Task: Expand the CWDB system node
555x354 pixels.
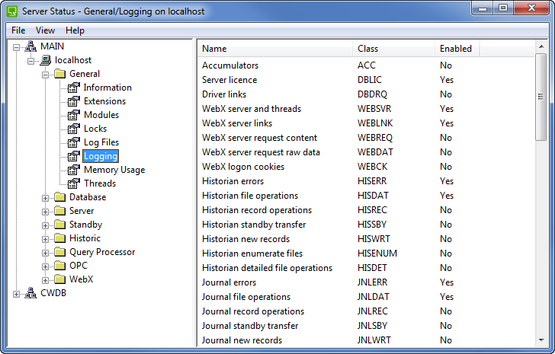Action: (x=17, y=294)
